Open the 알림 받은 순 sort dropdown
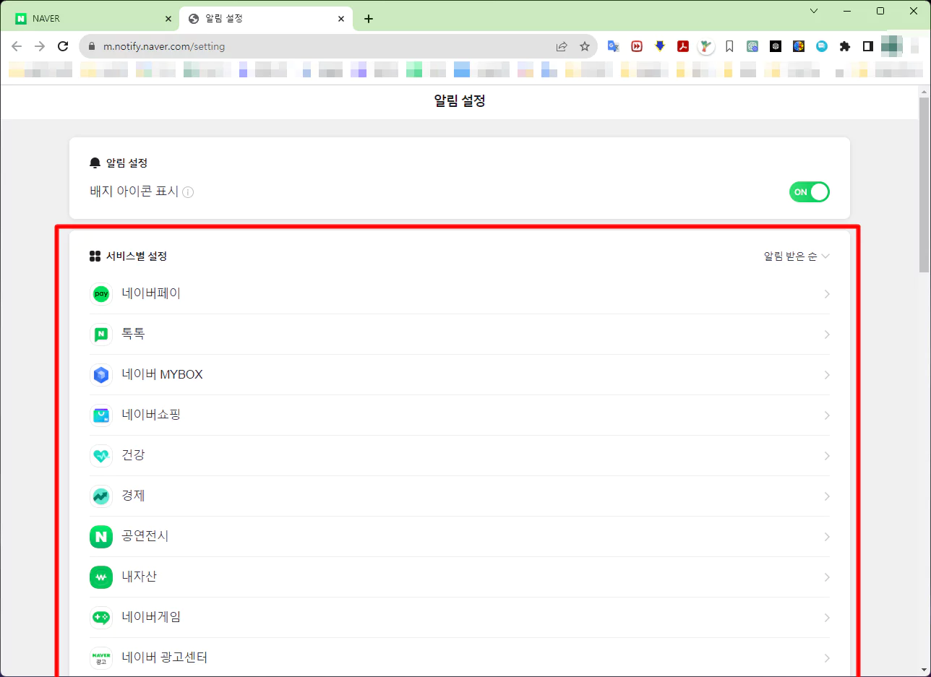 pos(797,256)
